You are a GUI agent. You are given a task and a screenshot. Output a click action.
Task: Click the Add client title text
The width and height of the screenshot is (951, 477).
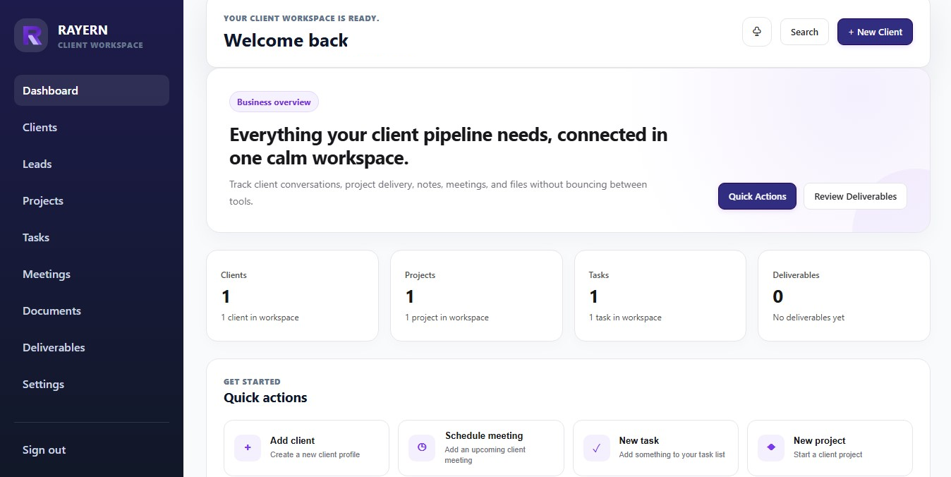[x=292, y=440]
